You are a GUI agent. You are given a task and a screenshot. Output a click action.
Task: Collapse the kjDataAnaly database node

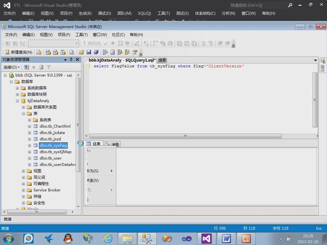[17, 101]
